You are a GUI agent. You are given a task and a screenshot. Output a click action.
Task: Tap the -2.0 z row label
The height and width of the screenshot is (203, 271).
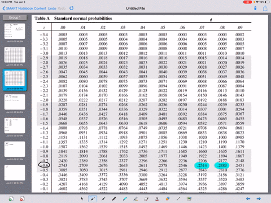44,100
